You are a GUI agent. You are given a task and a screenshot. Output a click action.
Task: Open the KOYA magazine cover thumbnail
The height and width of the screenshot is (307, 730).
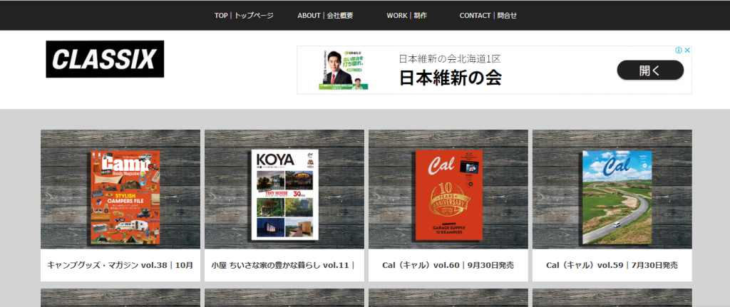pyautogui.click(x=284, y=194)
